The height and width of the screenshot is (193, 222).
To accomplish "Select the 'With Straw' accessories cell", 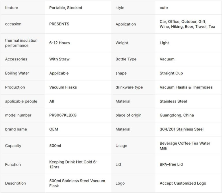I will 60,59.
